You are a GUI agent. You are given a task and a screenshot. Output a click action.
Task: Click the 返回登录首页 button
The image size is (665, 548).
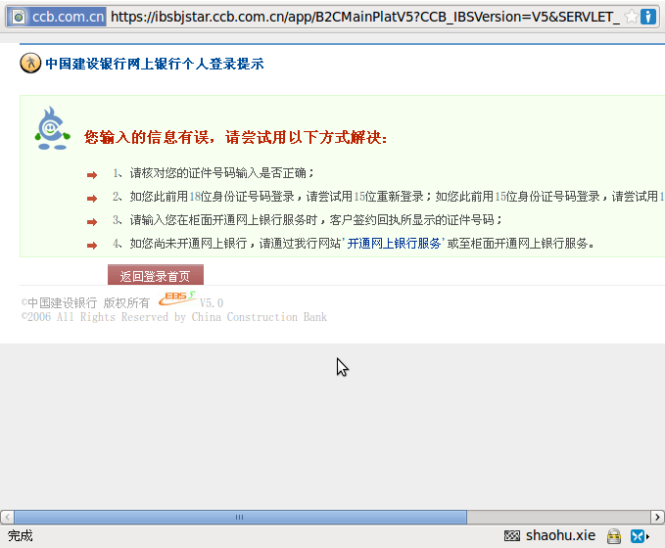(156, 275)
